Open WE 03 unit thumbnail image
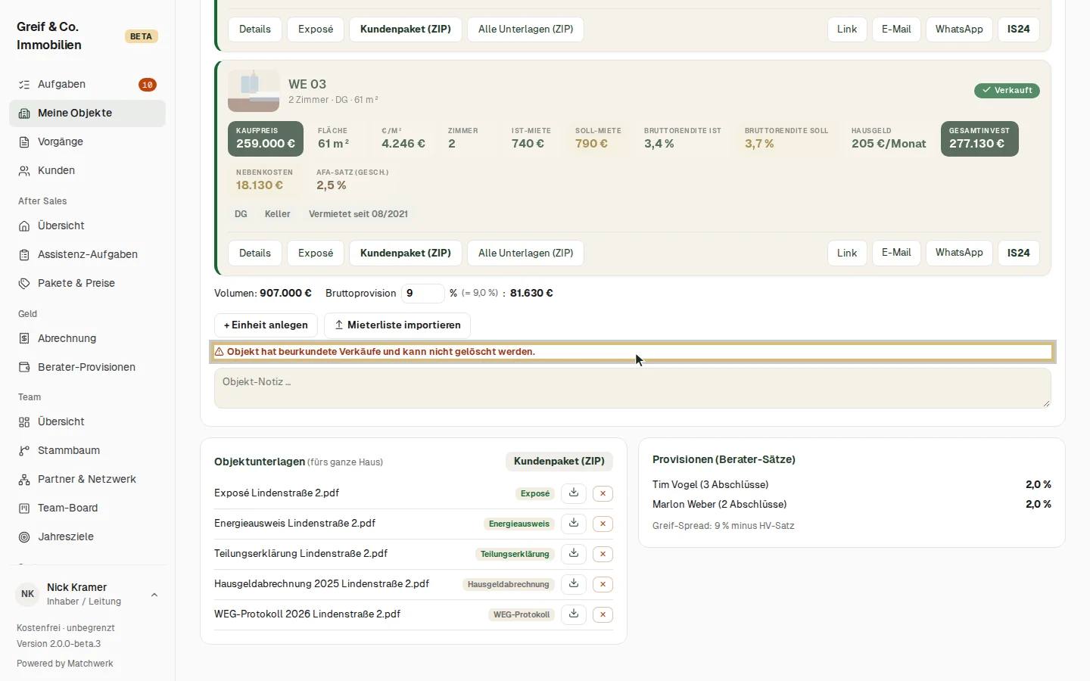This screenshot has width=1090, height=681. pos(254,91)
